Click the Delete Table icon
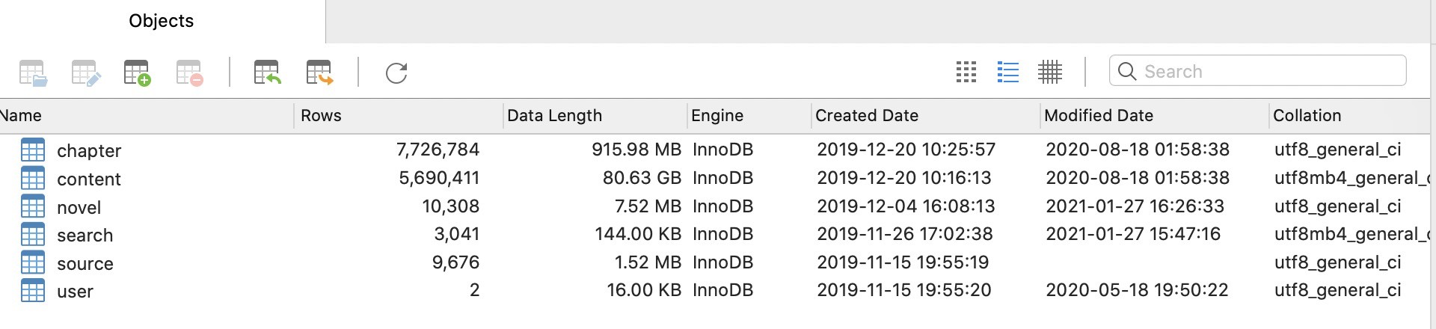1436x329 pixels. [x=189, y=73]
